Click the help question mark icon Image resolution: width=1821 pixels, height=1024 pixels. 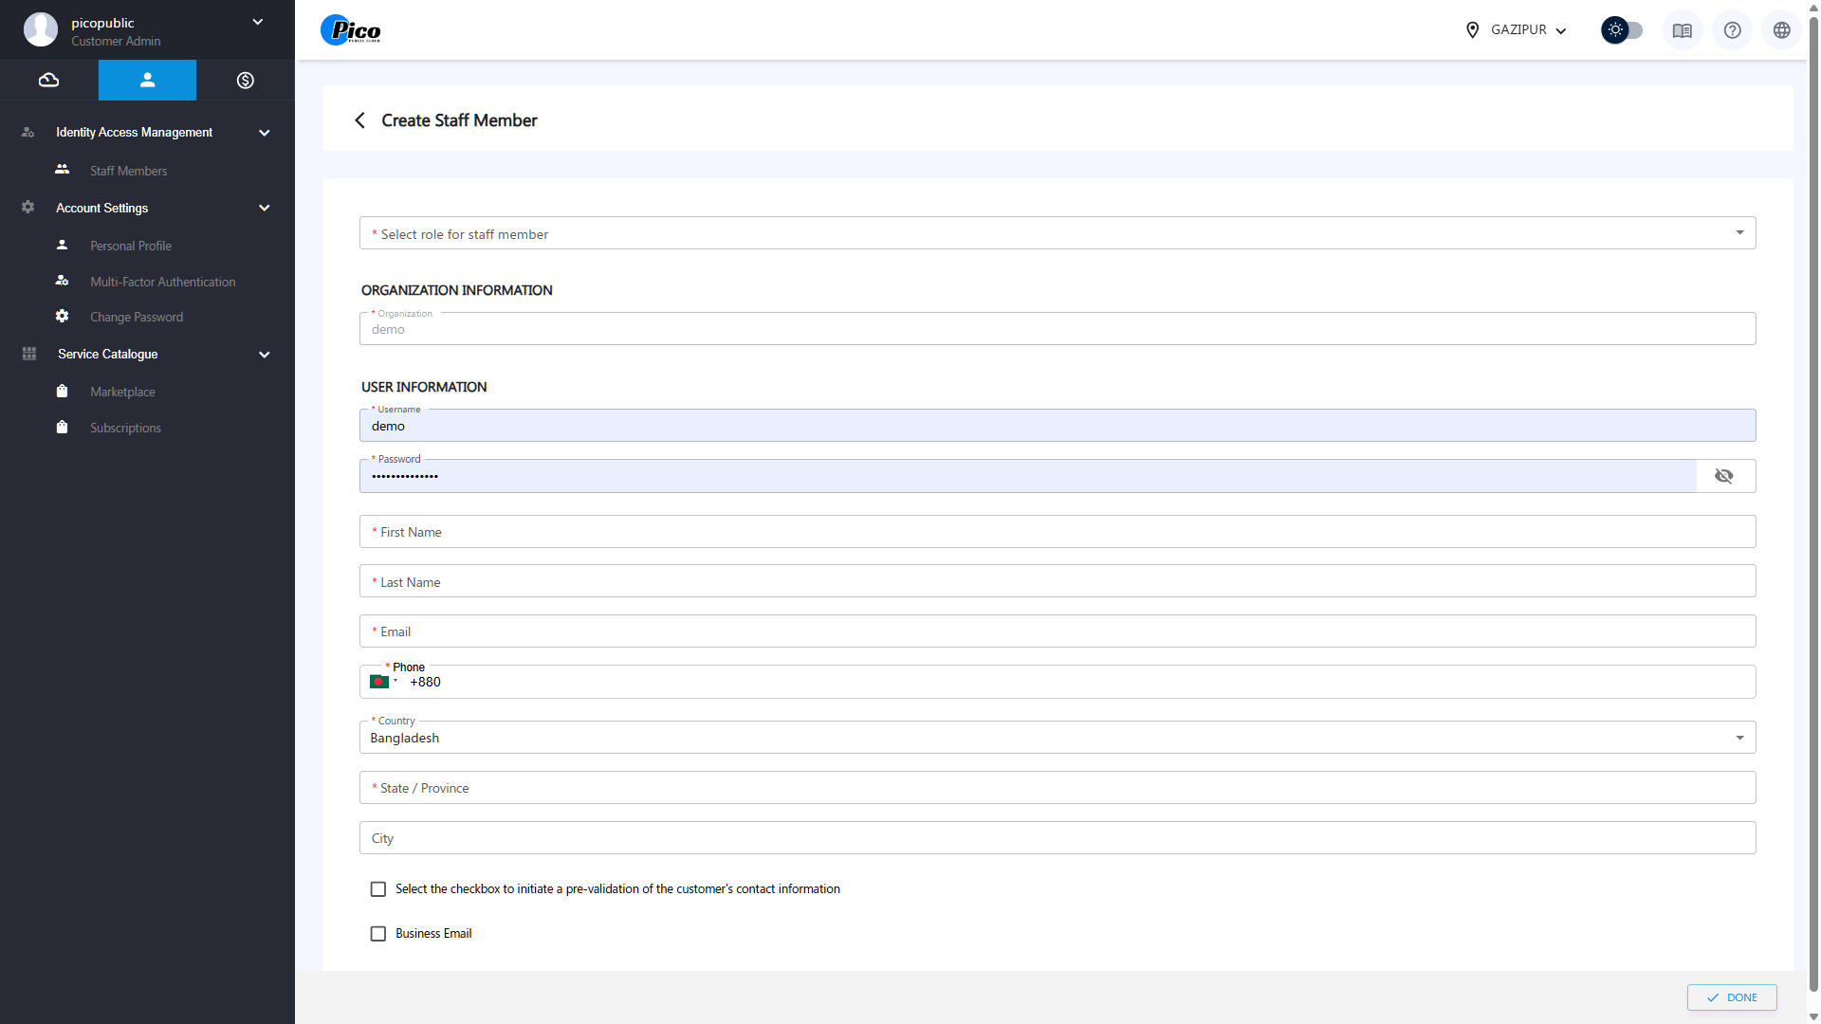[1732, 30]
